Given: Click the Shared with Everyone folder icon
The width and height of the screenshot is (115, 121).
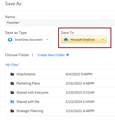Looking at the screenshot, I should tap(12, 93).
